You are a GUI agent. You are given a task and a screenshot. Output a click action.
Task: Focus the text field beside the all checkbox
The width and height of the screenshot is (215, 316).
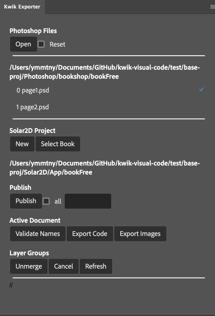(88, 201)
